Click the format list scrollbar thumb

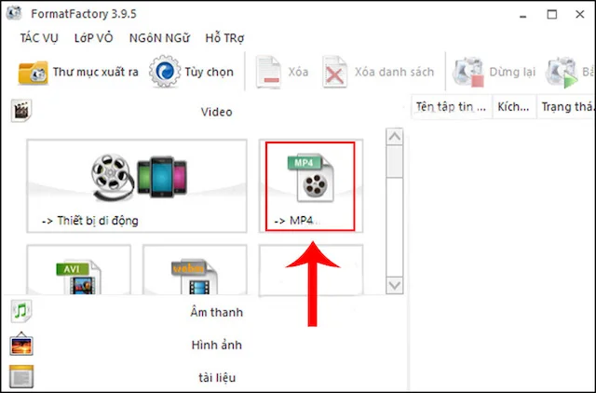coord(395,161)
